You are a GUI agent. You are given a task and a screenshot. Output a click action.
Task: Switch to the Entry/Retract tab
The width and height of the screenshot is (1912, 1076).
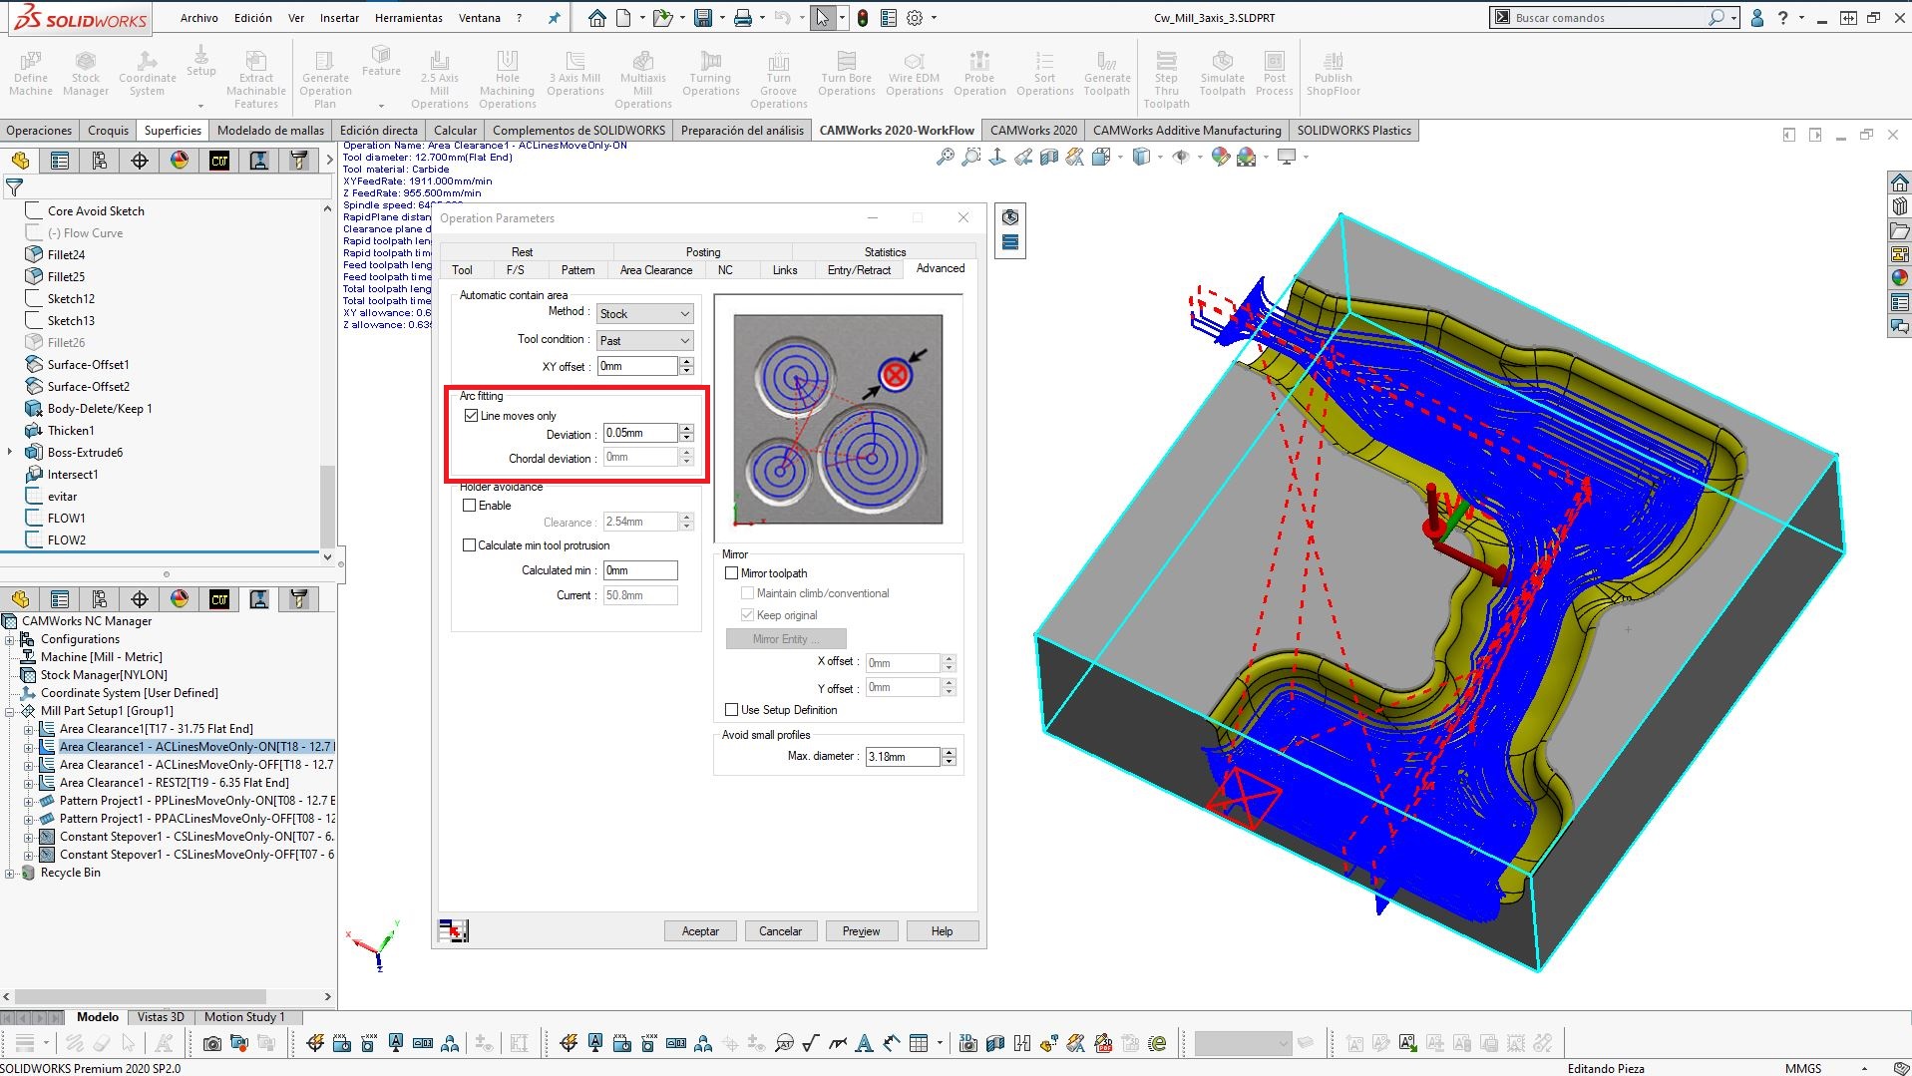[x=858, y=270]
